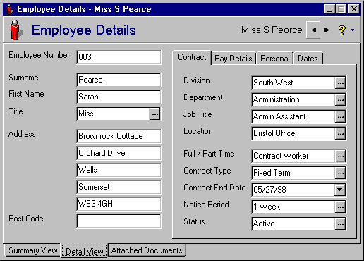Open the yellow question mark help icon
This screenshot has height=261, width=364.
click(342, 30)
